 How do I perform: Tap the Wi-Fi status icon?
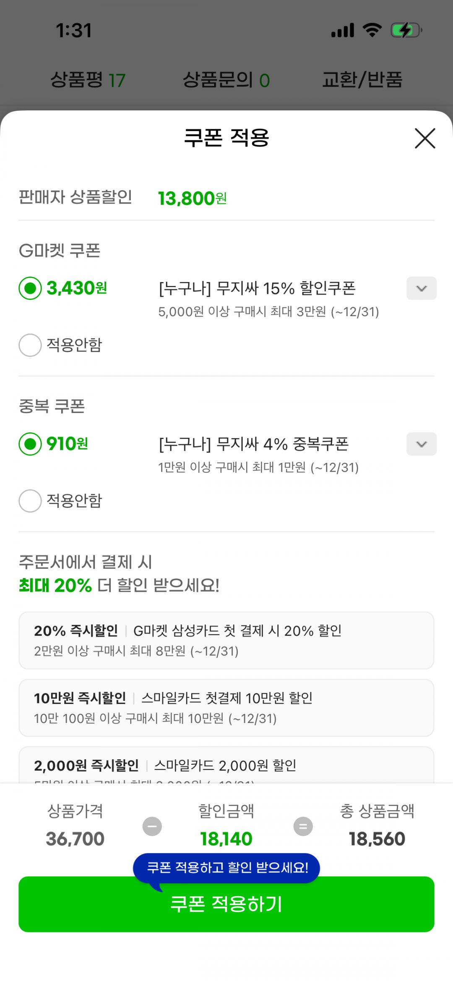pyautogui.click(x=372, y=30)
